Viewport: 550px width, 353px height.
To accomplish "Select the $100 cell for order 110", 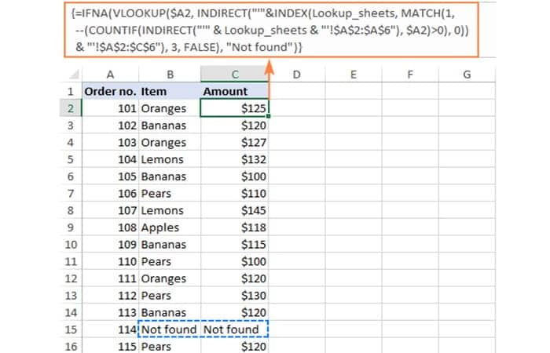I will [x=235, y=261].
